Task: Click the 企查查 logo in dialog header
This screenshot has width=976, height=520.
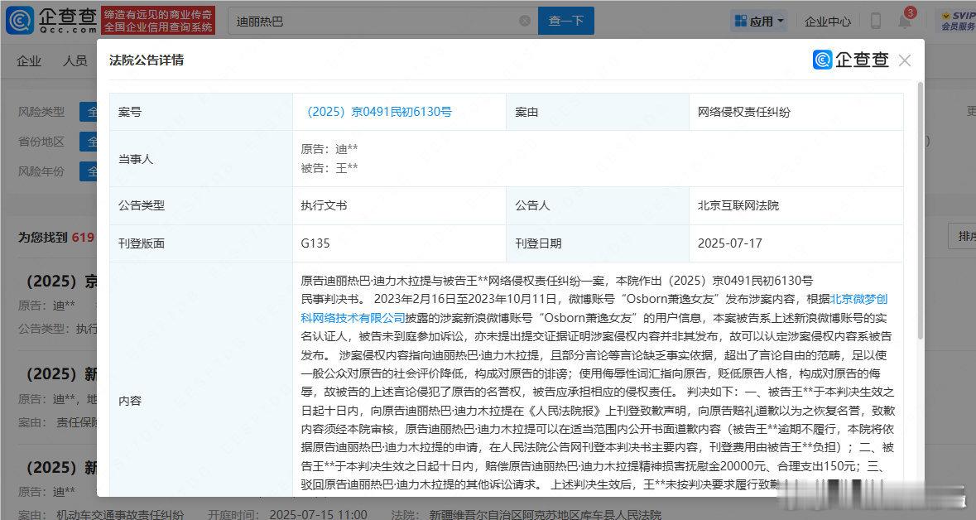Action: pyautogui.click(x=851, y=60)
